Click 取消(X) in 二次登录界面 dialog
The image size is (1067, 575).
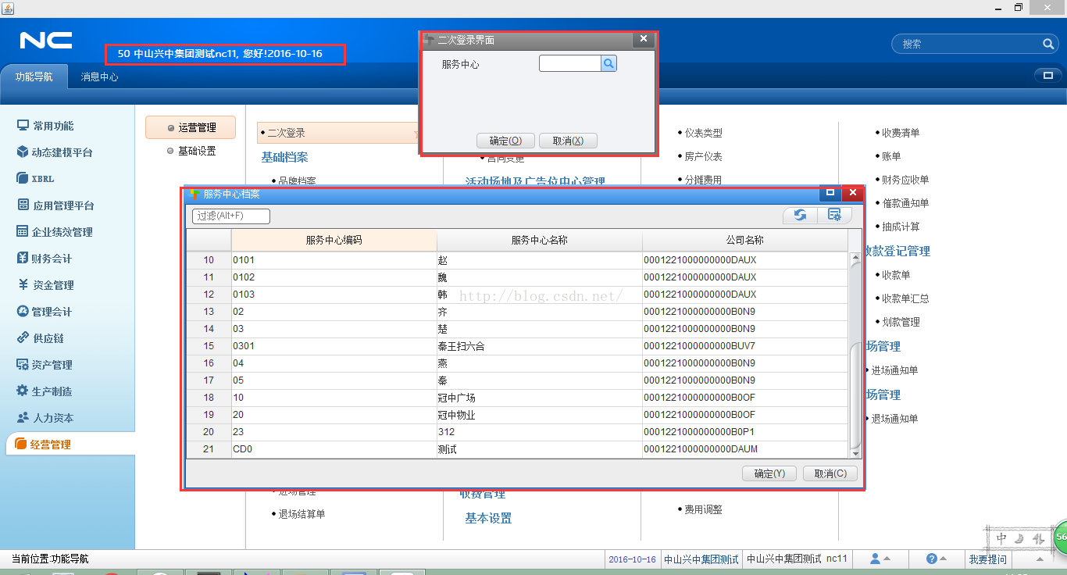click(x=568, y=141)
